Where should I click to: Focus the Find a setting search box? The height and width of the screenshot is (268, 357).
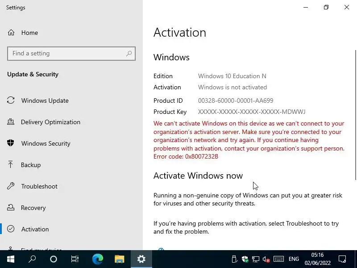pos(71,54)
